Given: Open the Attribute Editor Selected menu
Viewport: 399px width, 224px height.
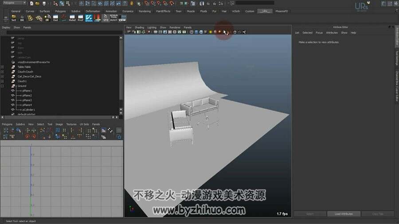Looking at the screenshot, I should tap(307, 33).
